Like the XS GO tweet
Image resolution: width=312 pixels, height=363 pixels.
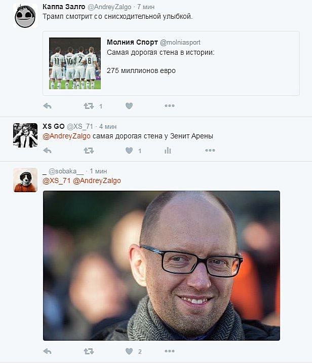pos(129,151)
